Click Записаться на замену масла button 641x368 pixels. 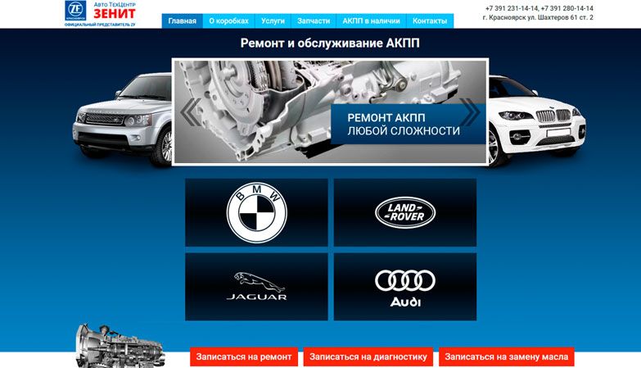point(507,357)
